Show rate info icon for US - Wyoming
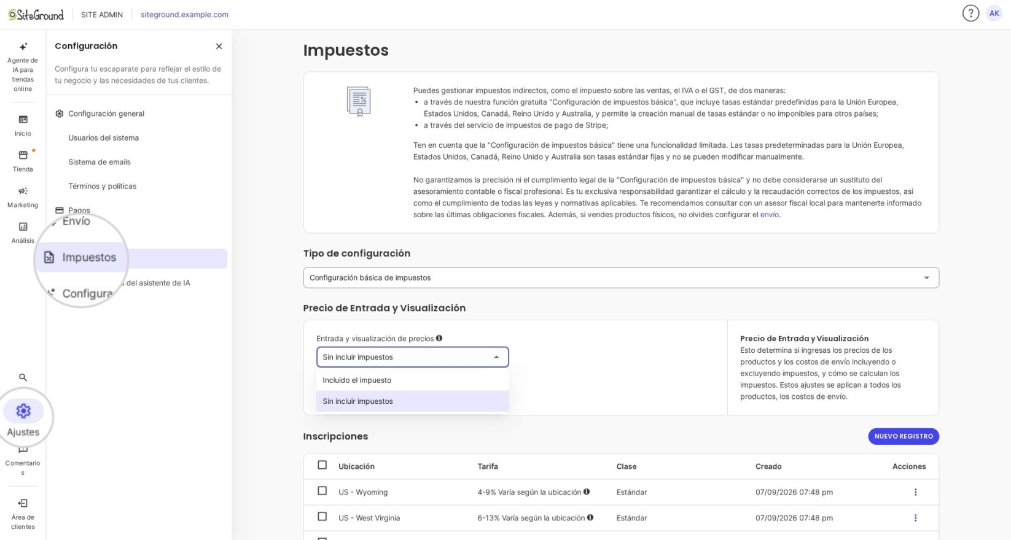 (x=587, y=492)
